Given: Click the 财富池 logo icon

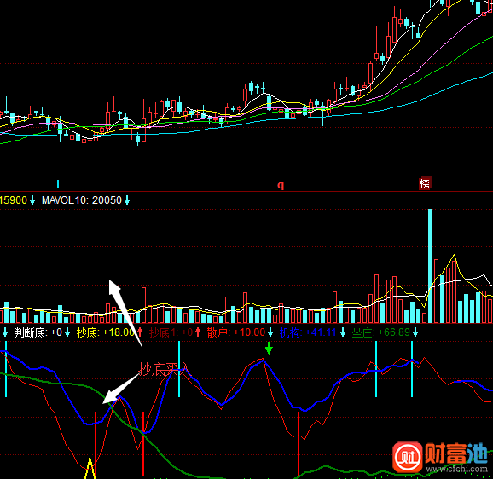Looking at the screenshot, I should (x=408, y=458).
